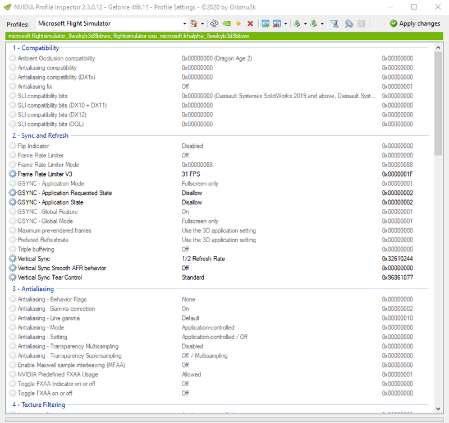449x423 pixels.
Task: Click the scrollbar up arrow
Action: point(438,48)
